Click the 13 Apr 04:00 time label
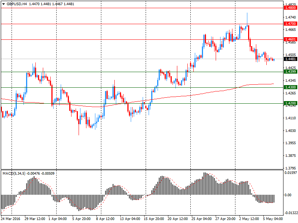This screenshot has width=298, height=223. [x=130, y=219]
